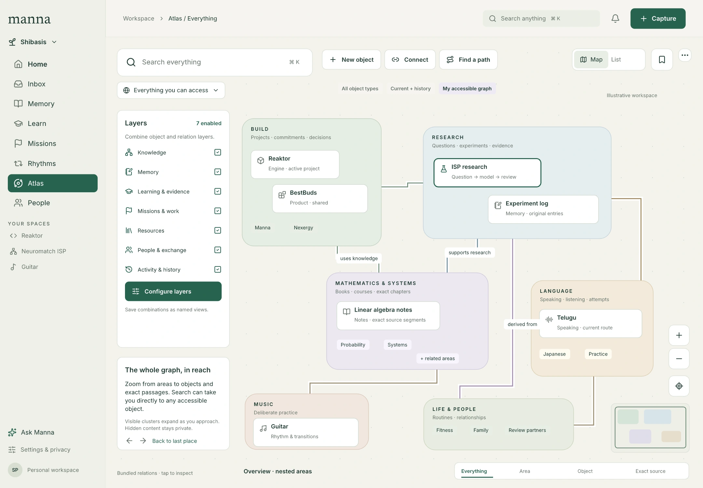This screenshot has height=488, width=703.
Task: Zoom out the map with minus
Action: click(679, 359)
